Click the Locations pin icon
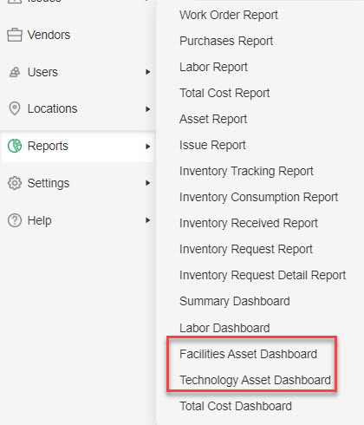 click(15, 108)
